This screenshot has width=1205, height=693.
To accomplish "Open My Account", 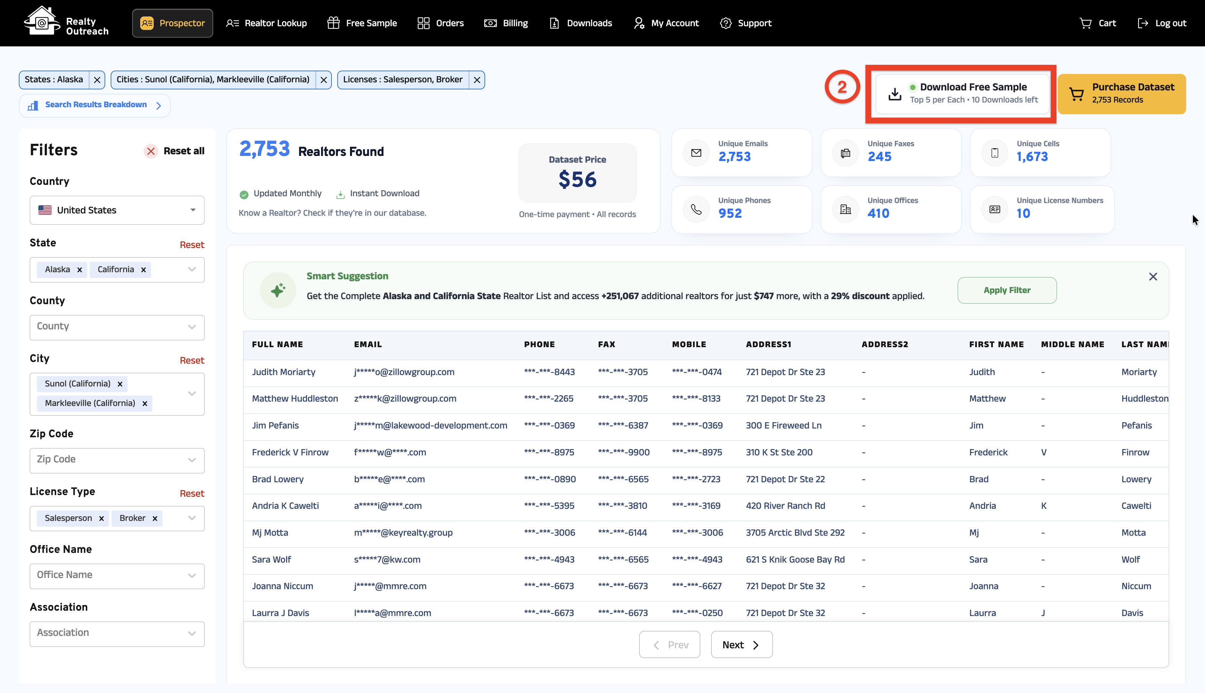I will 666,23.
